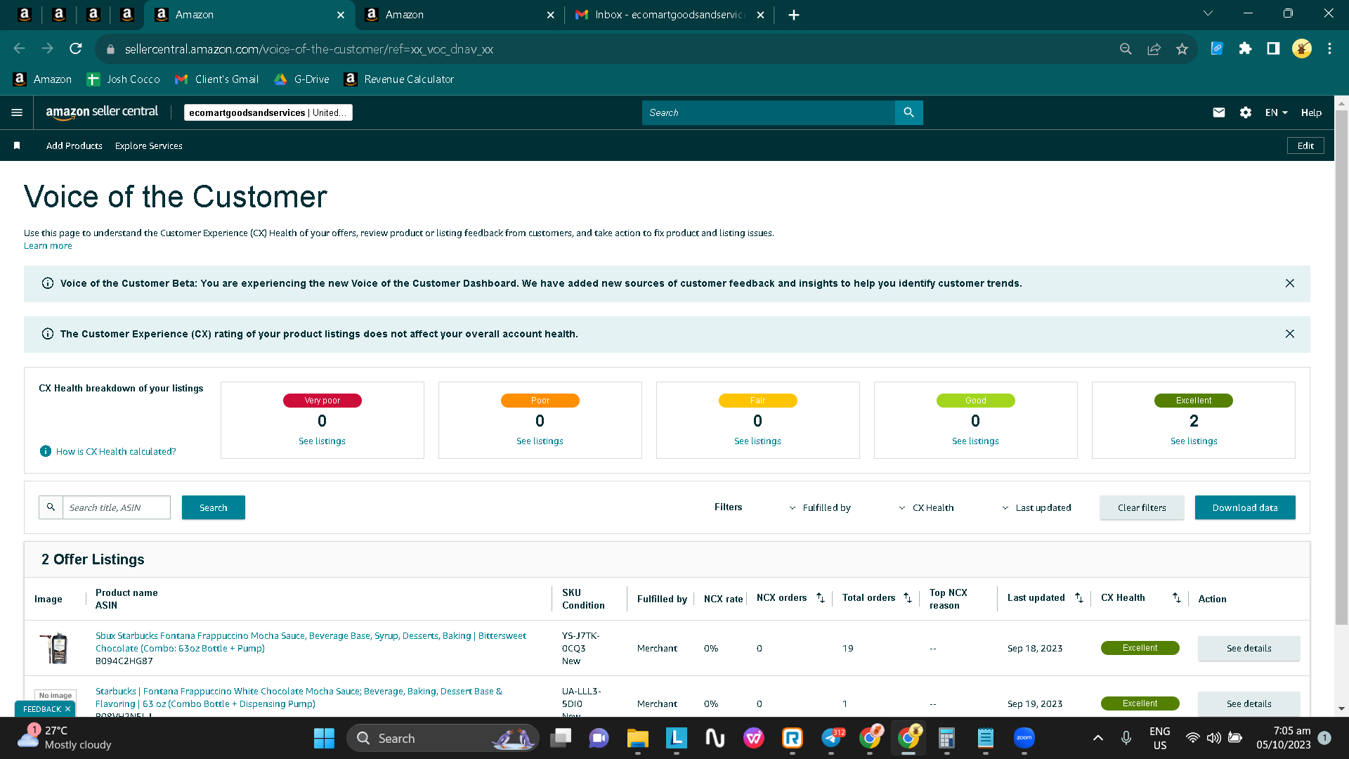Open the Windows Start menu
1349x759 pixels.
click(324, 738)
